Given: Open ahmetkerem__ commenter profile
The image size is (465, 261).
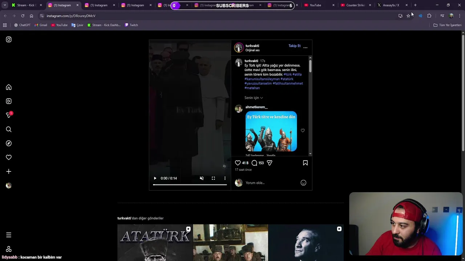Looking at the screenshot, I should tap(256, 107).
